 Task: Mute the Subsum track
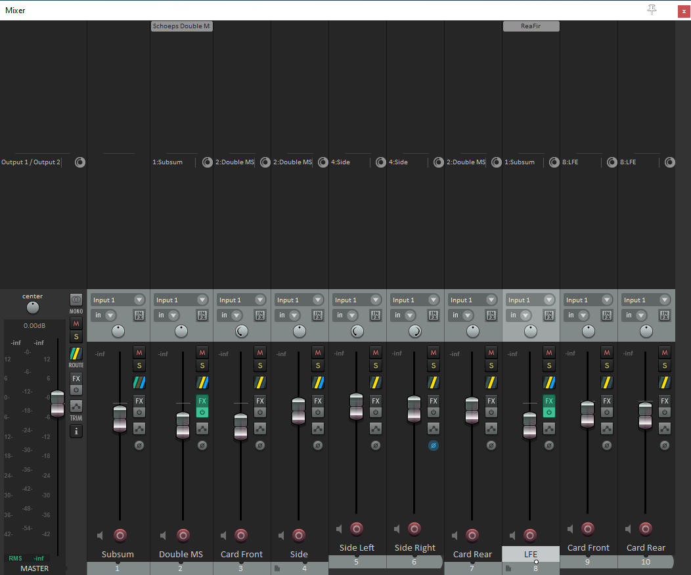point(139,352)
